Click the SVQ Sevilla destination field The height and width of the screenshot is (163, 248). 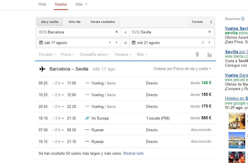[172, 32]
